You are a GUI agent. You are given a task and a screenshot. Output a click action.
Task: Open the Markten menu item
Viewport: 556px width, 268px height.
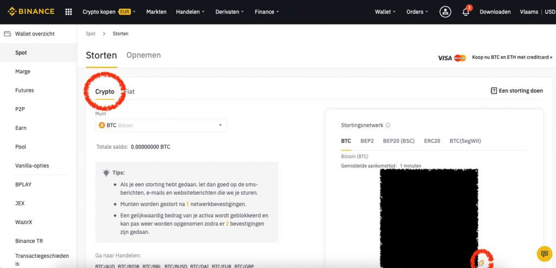coord(156,12)
